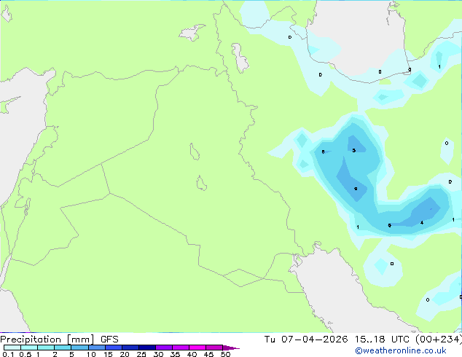
Task: Click the '15' legend scale label
Action: 108,354
